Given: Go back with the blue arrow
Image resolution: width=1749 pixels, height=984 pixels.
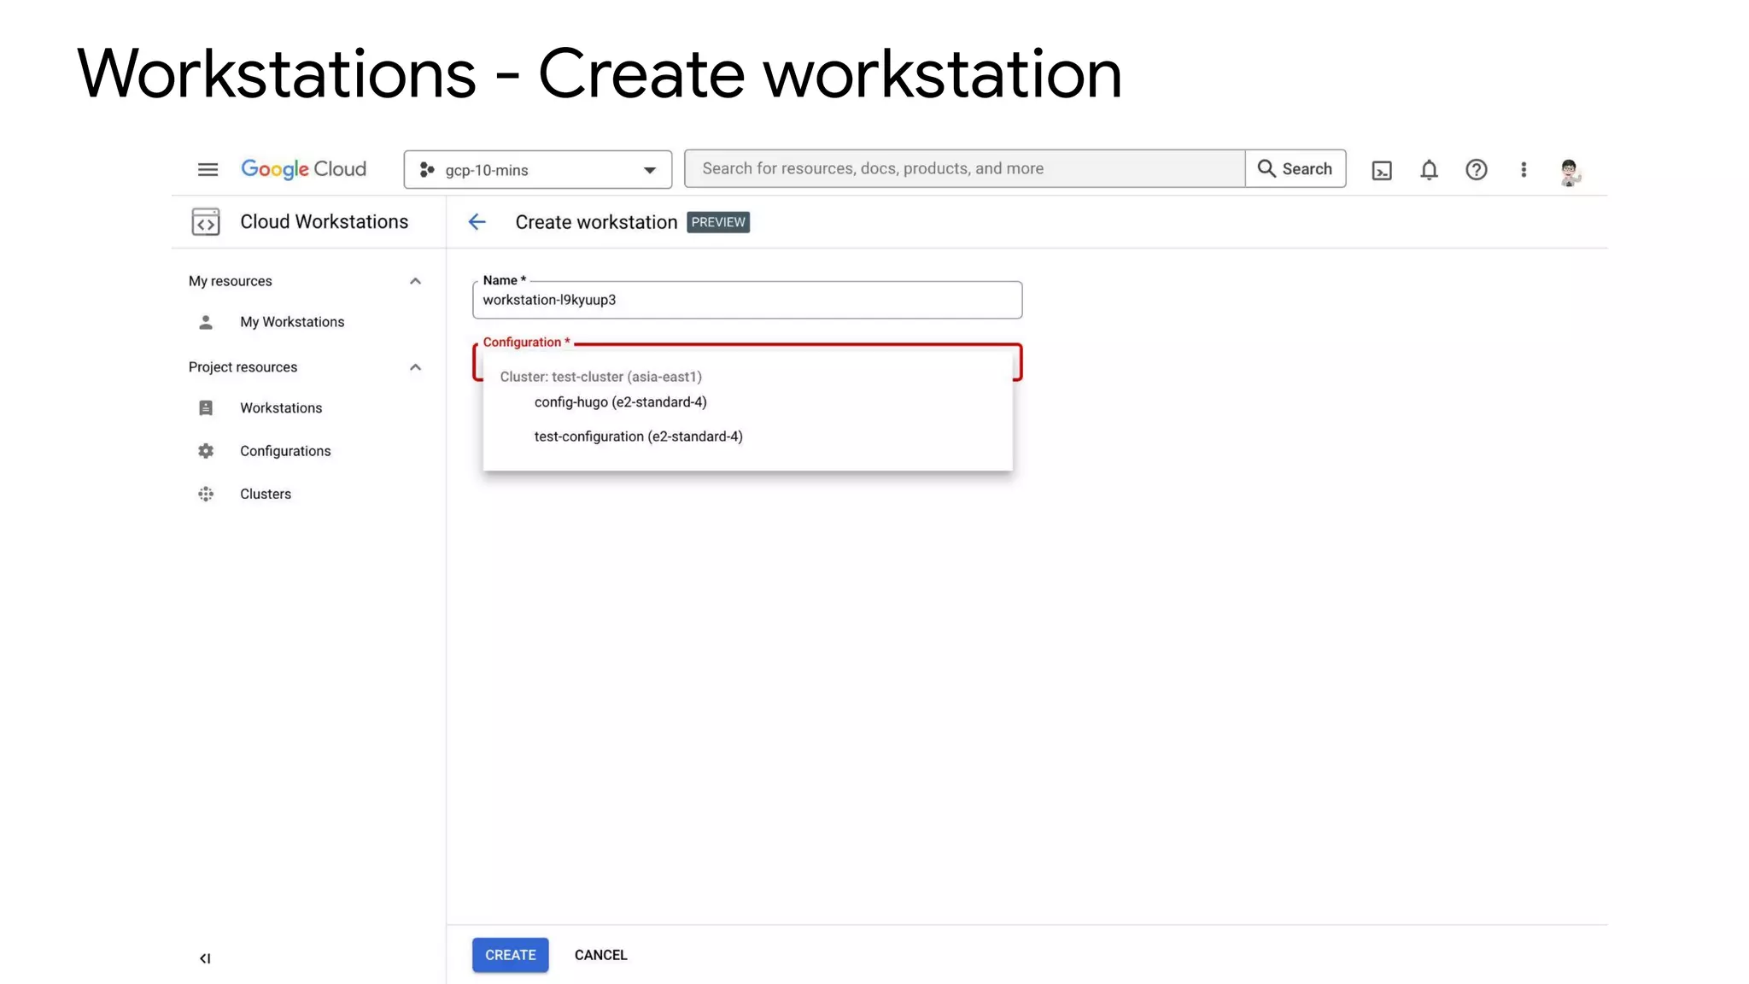Looking at the screenshot, I should (477, 222).
